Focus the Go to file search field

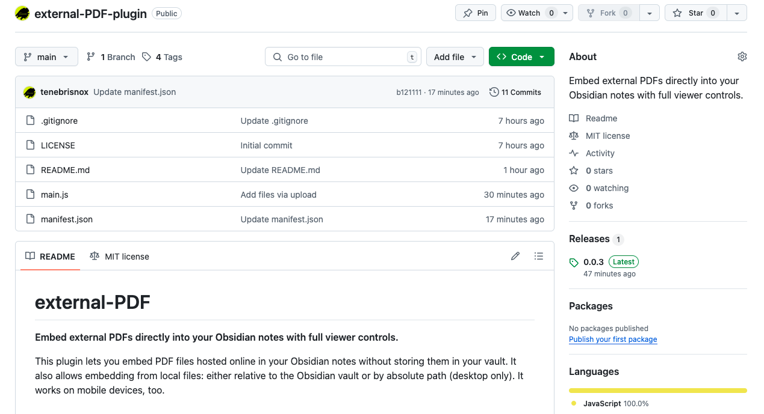click(x=343, y=56)
